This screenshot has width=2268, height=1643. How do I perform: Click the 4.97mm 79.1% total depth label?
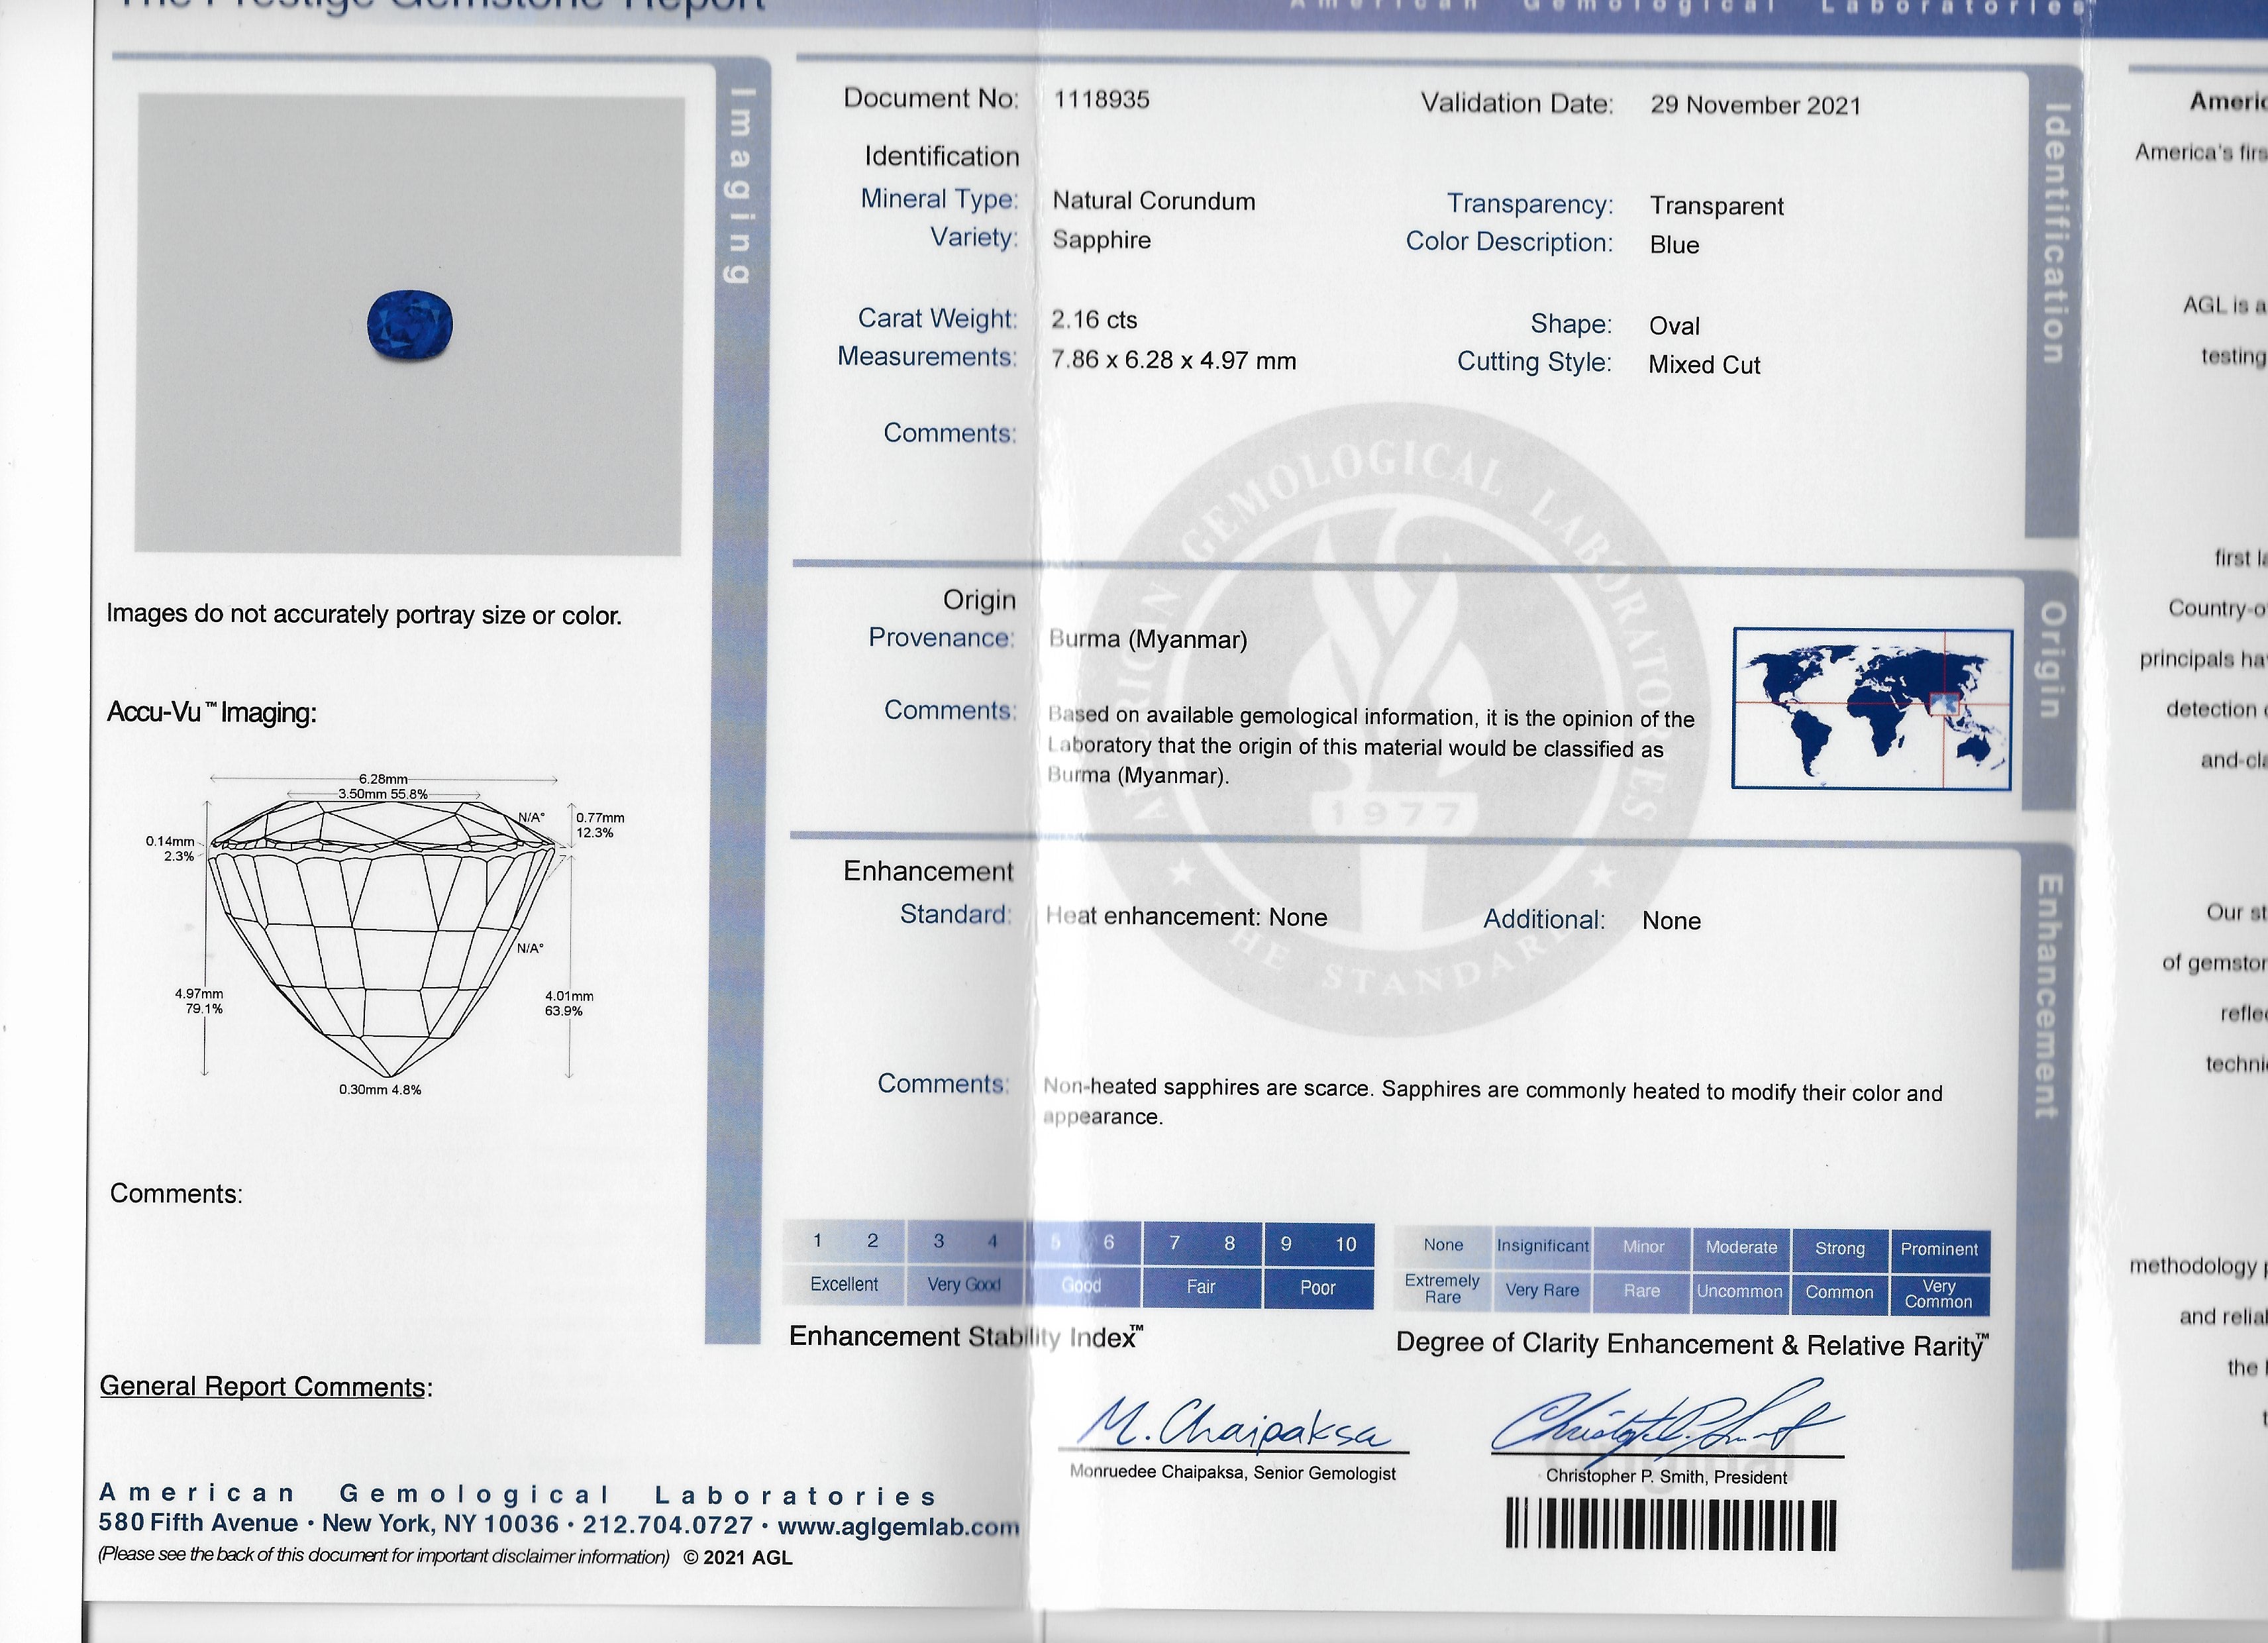pyautogui.click(x=199, y=1001)
